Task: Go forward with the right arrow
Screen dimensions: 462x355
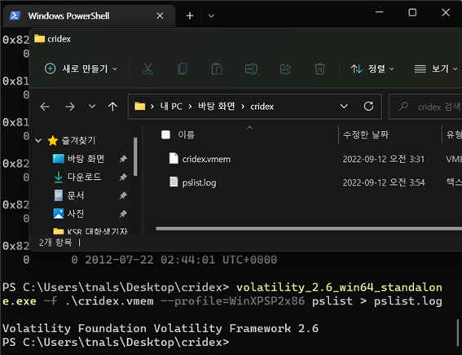Action: tap(70, 107)
